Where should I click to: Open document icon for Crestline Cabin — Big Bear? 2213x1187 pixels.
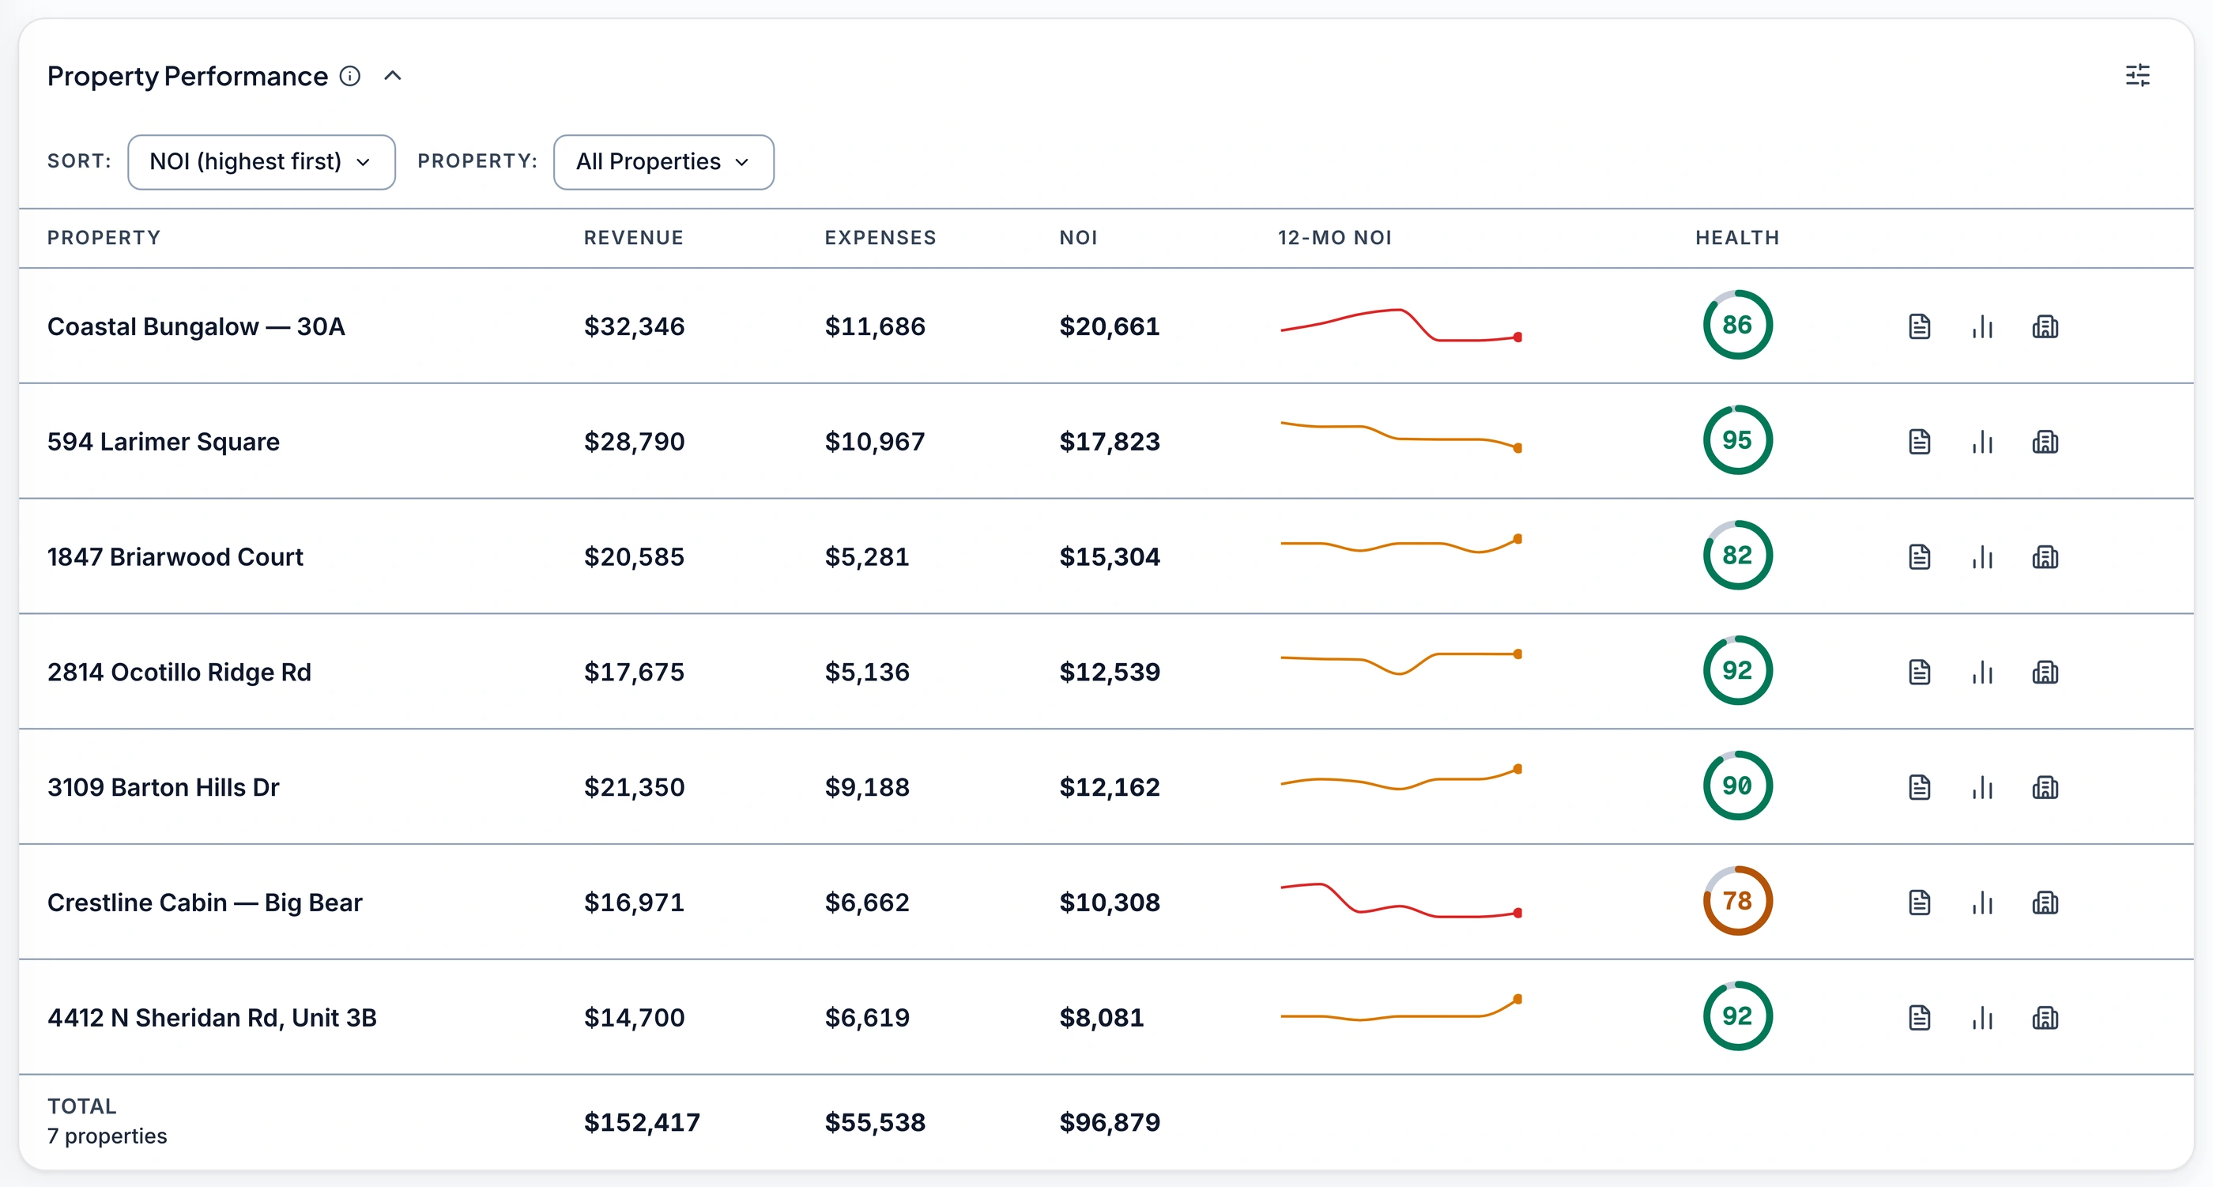click(x=1919, y=902)
